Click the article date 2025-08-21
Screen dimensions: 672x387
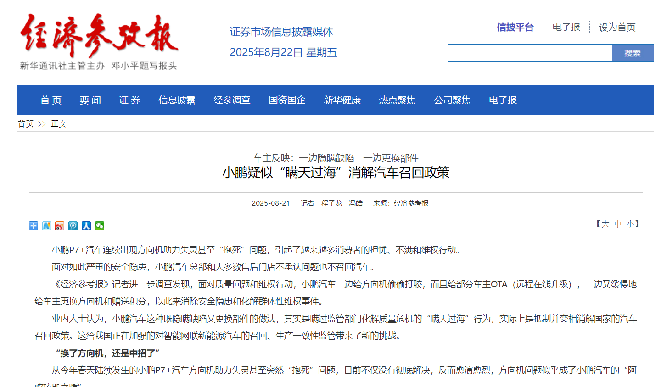point(271,203)
